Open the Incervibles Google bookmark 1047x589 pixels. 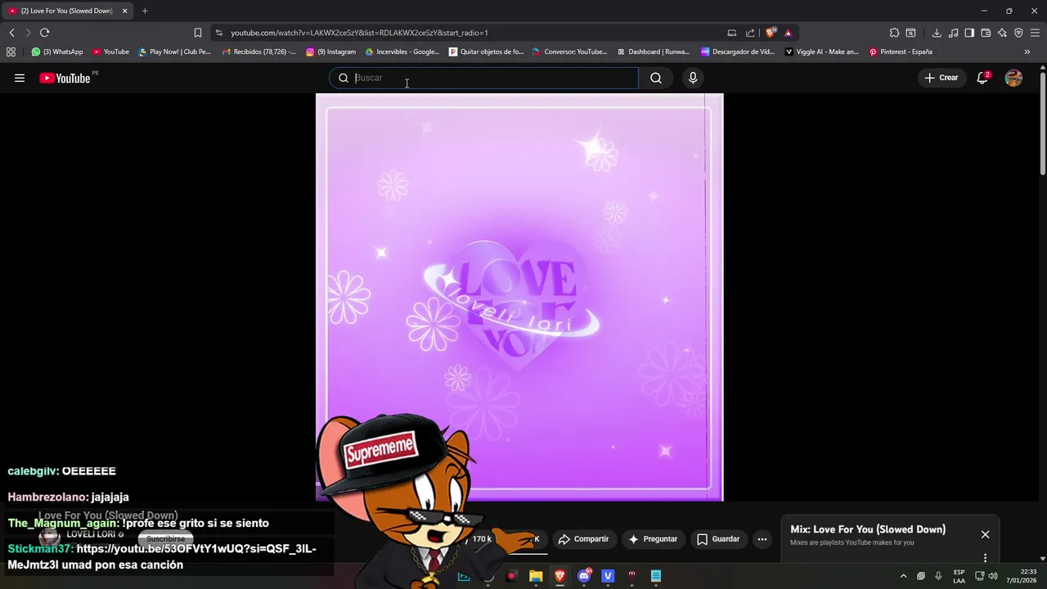(x=402, y=52)
